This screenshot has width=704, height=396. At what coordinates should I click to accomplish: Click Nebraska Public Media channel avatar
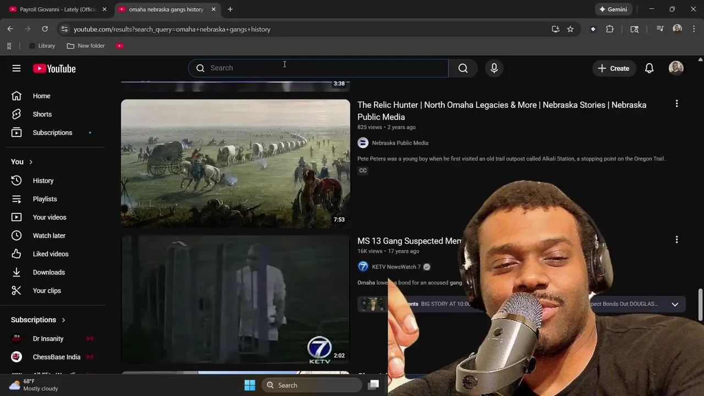pos(363,143)
